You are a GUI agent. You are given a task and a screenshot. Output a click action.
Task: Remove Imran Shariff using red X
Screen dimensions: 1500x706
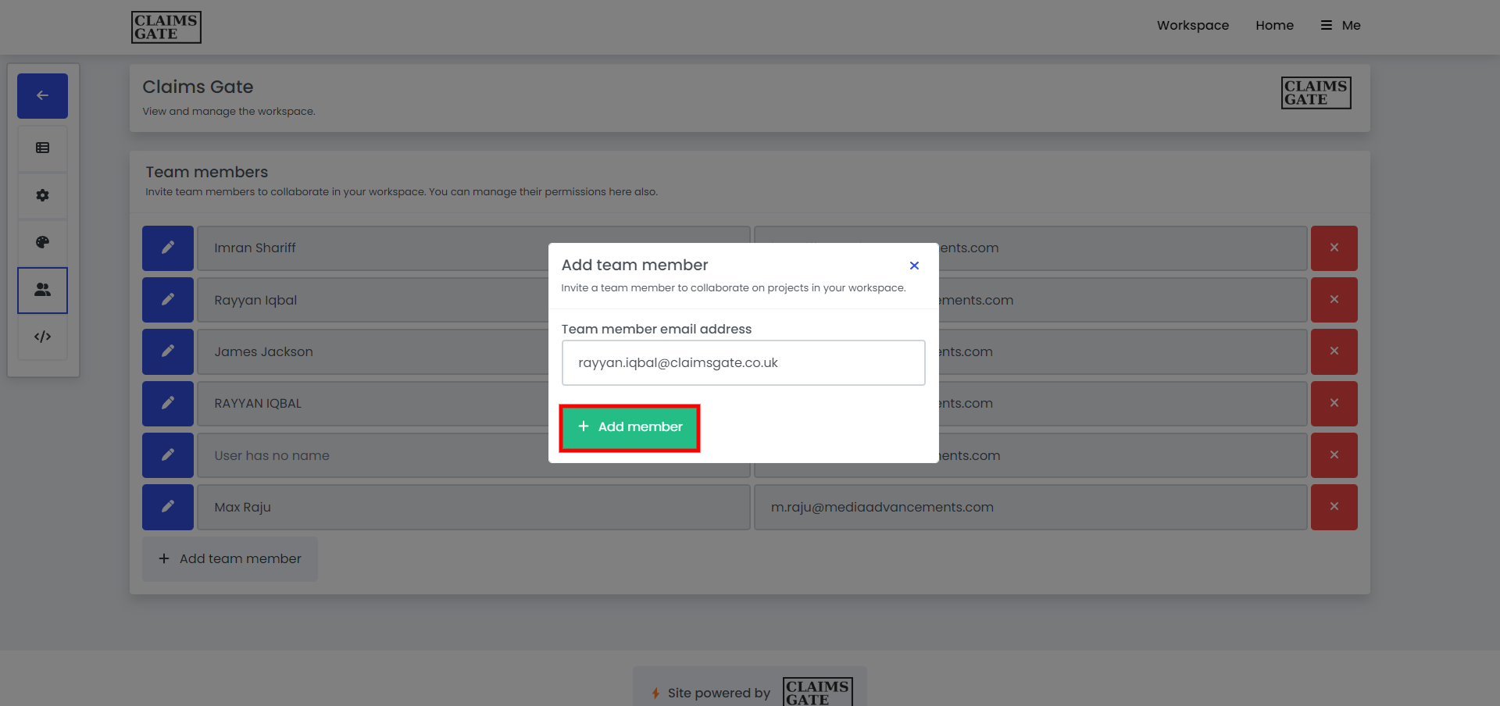click(1334, 248)
